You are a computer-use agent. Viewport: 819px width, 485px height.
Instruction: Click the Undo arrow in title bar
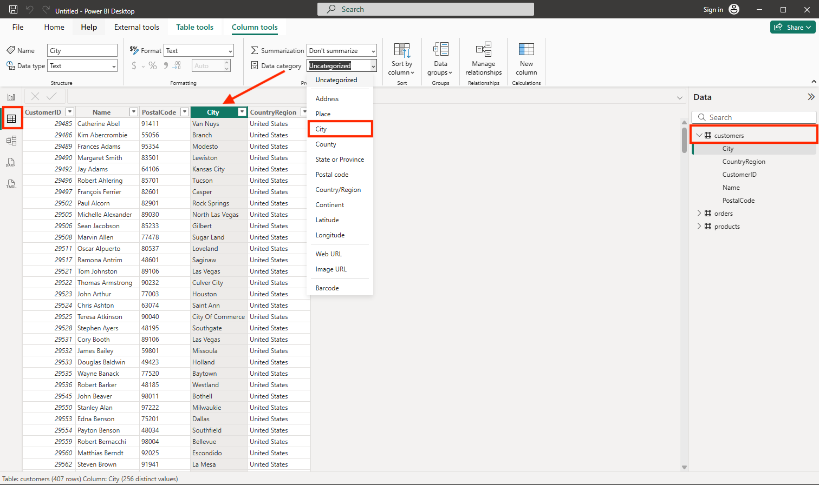pos(30,9)
